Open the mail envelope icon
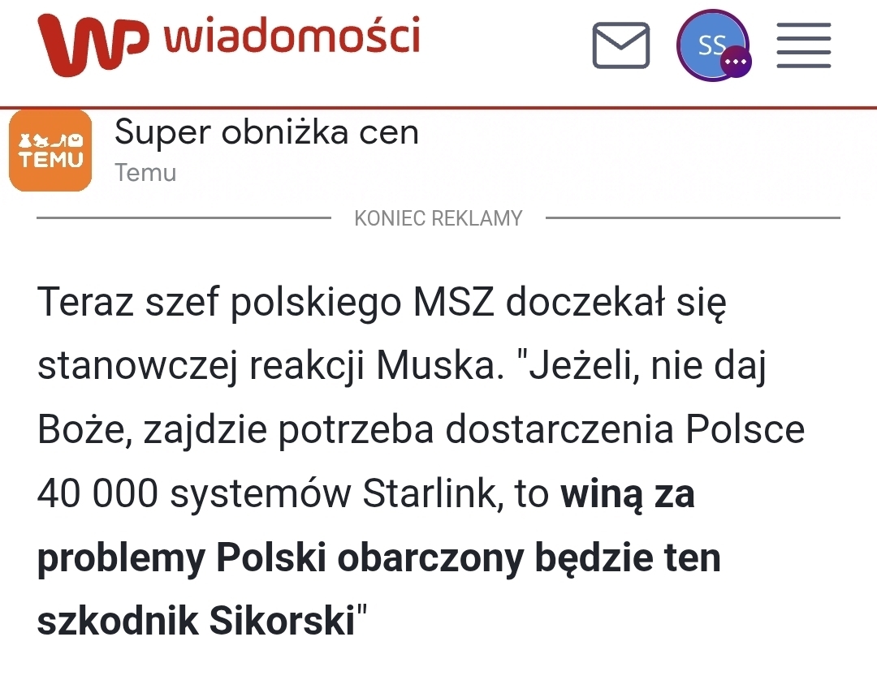877x680 pixels. tap(620, 45)
